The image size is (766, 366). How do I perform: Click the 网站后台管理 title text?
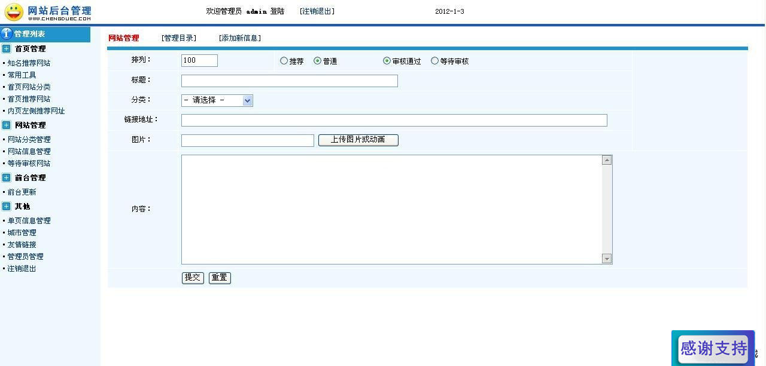[x=60, y=11]
